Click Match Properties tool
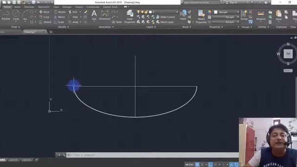Viewport: 297px width, 167px height. pyautogui.click(x=201, y=17)
